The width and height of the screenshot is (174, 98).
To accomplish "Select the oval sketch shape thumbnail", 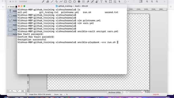I will pos(10,16).
